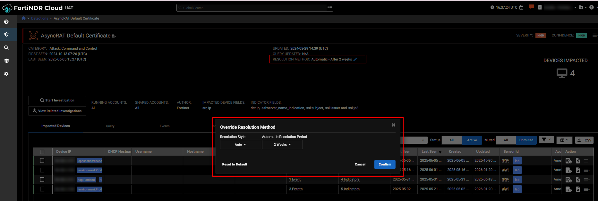Expand the funnel filter dropdown
The width and height of the screenshot is (598, 201).
(x=546, y=140)
